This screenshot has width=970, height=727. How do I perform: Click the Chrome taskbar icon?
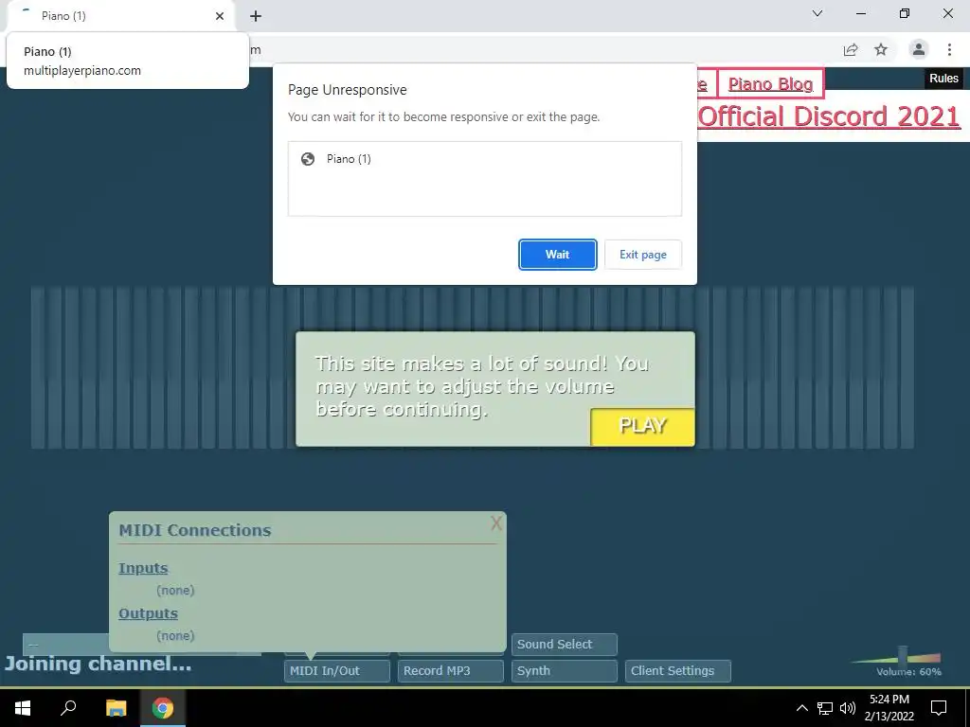pyautogui.click(x=163, y=707)
